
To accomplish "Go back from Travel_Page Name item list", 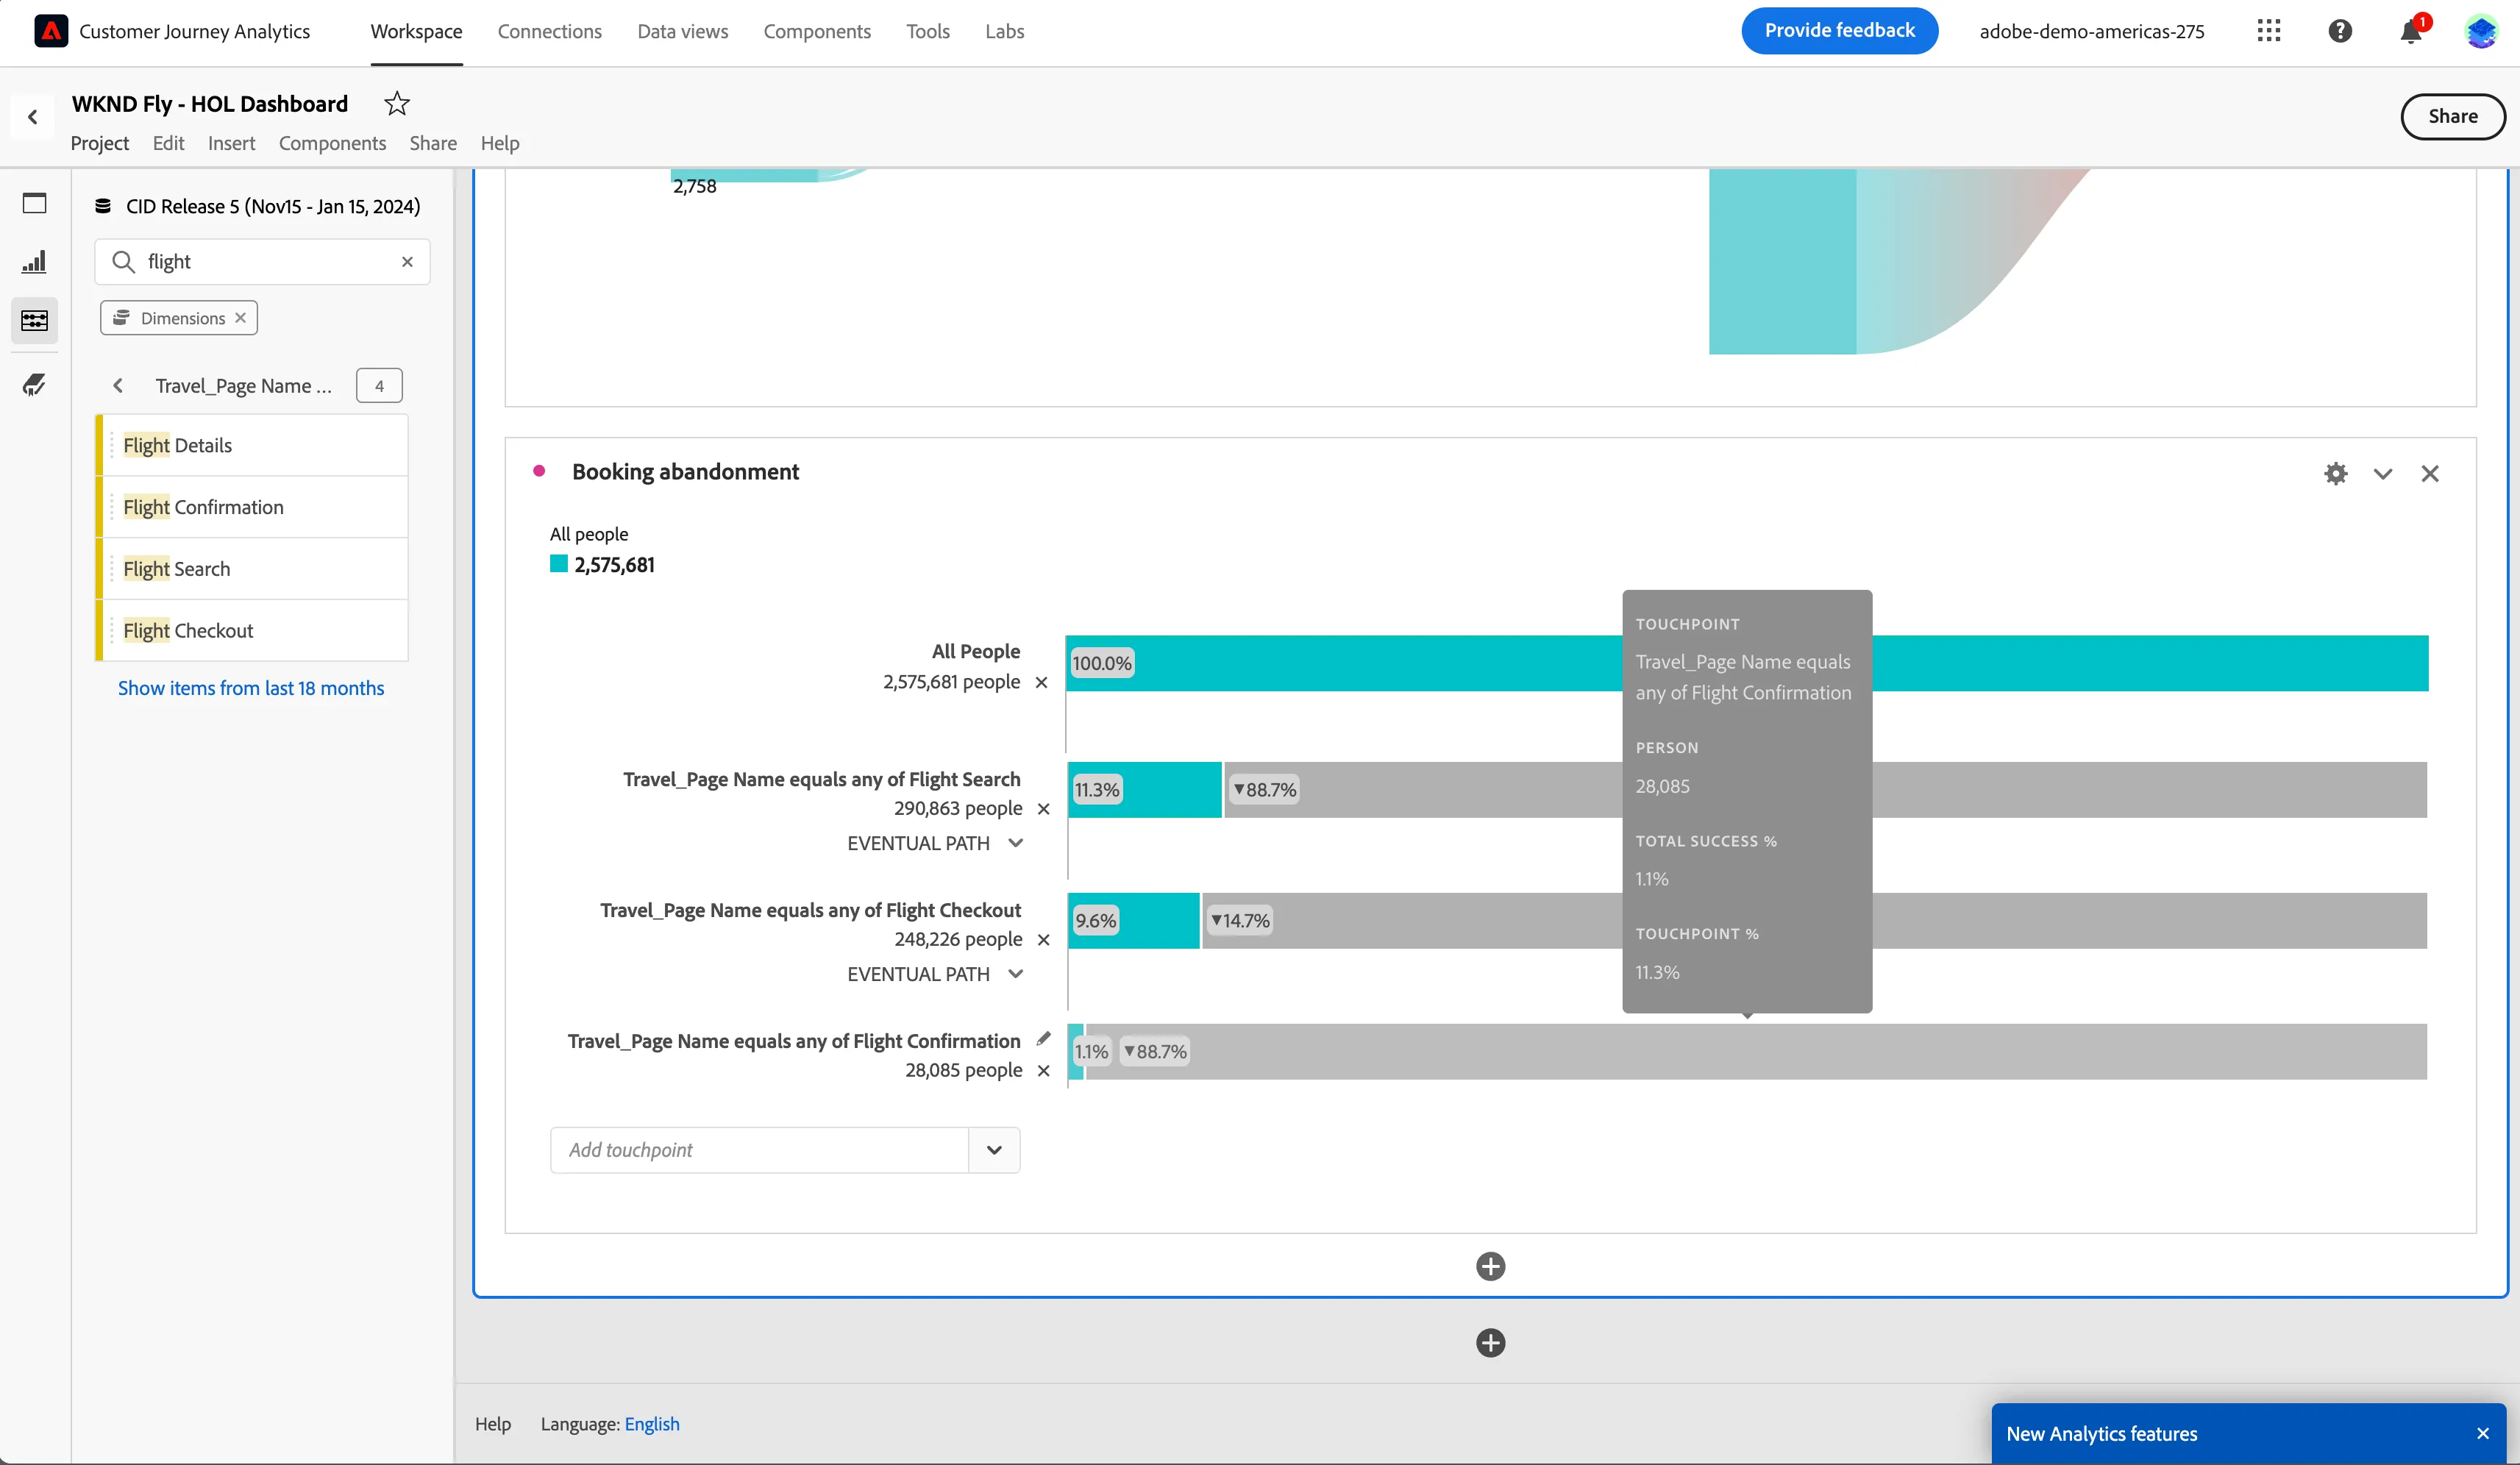I will [x=118, y=386].
